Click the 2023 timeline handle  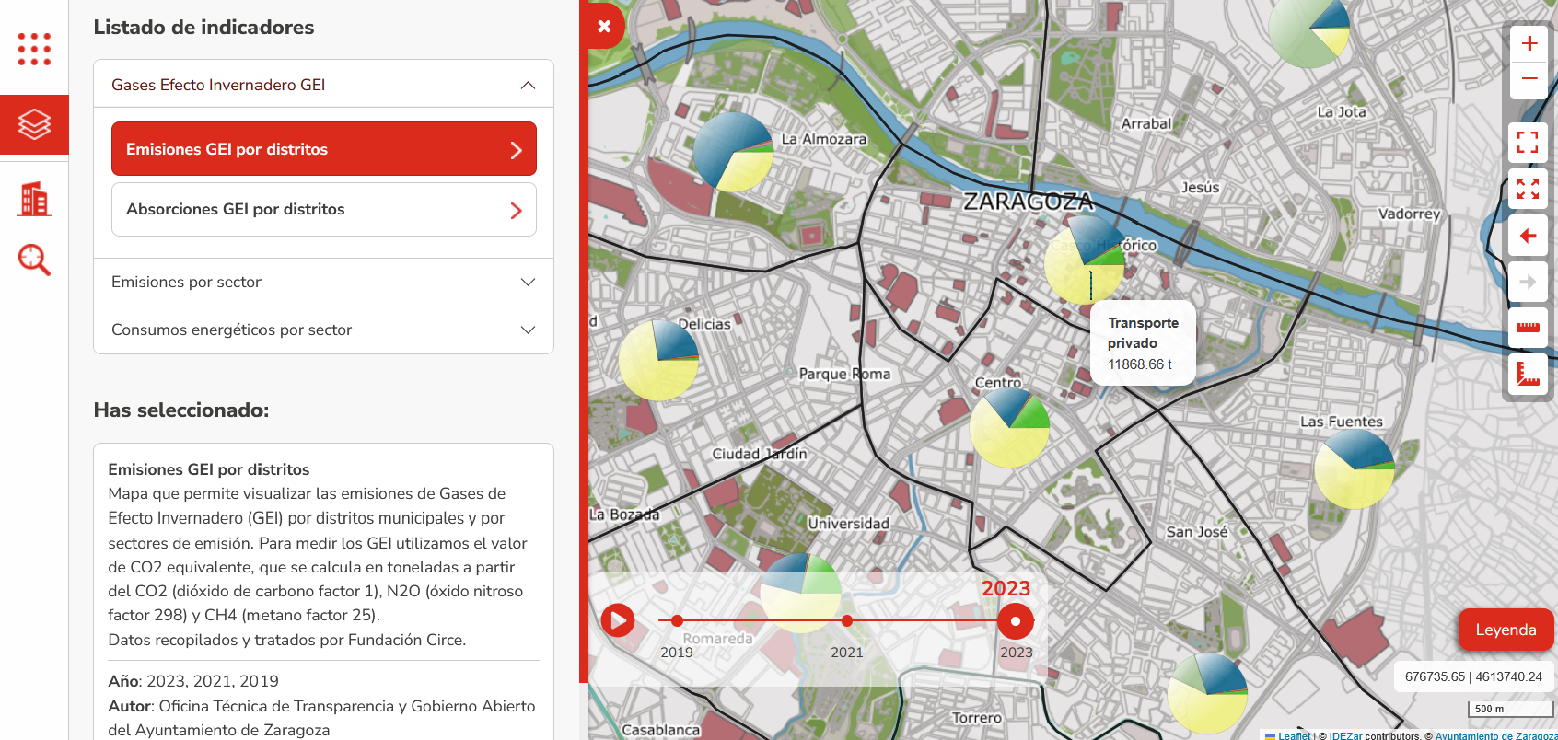[x=1016, y=621]
